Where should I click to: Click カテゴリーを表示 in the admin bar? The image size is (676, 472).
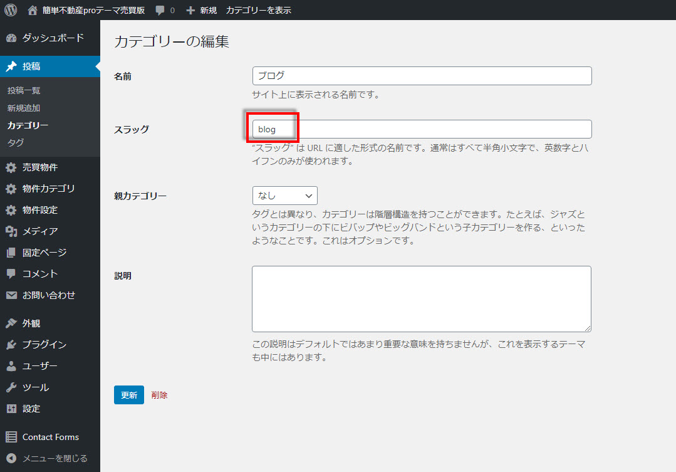click(258, 11)
